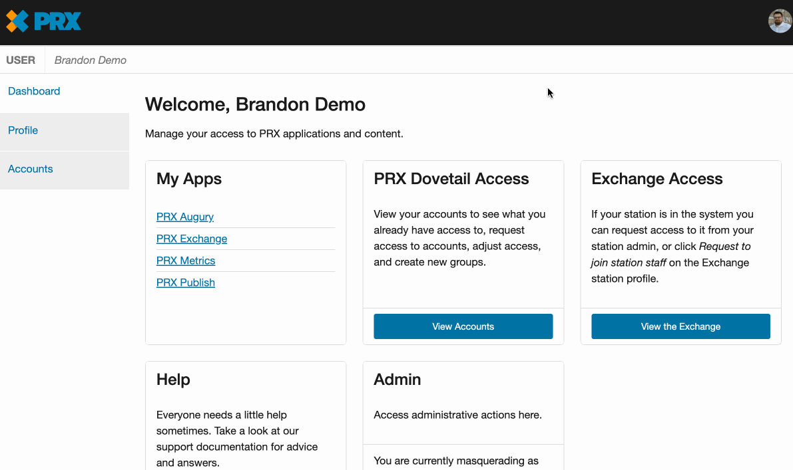Image resolution: width=793 pixels, height=470 pixels.
Task: Click the View the Exchange button
Action: (x=680, y=326)
